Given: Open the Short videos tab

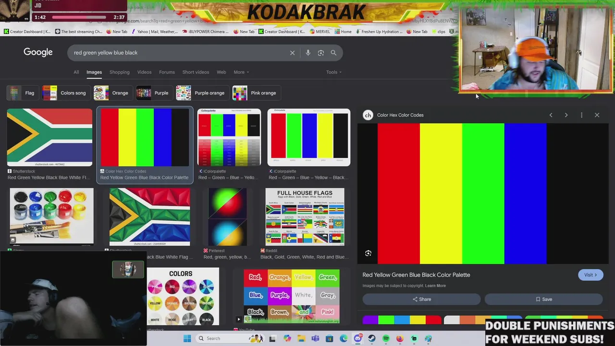Looking at the screenshot, I should (196, 72).
